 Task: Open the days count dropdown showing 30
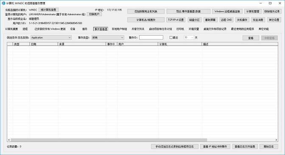189,38
